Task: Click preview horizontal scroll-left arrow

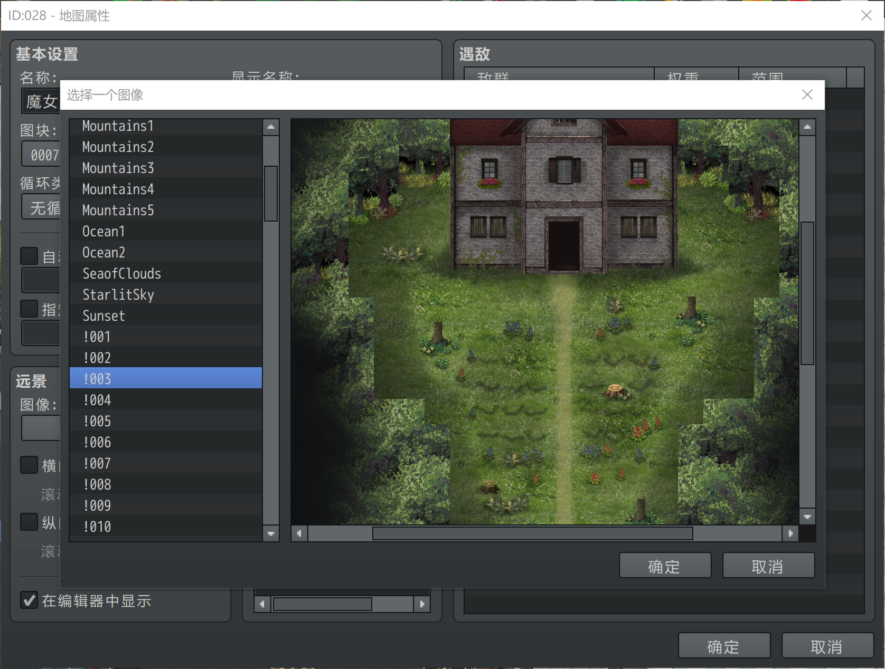Action: click(x=299, y=533)
